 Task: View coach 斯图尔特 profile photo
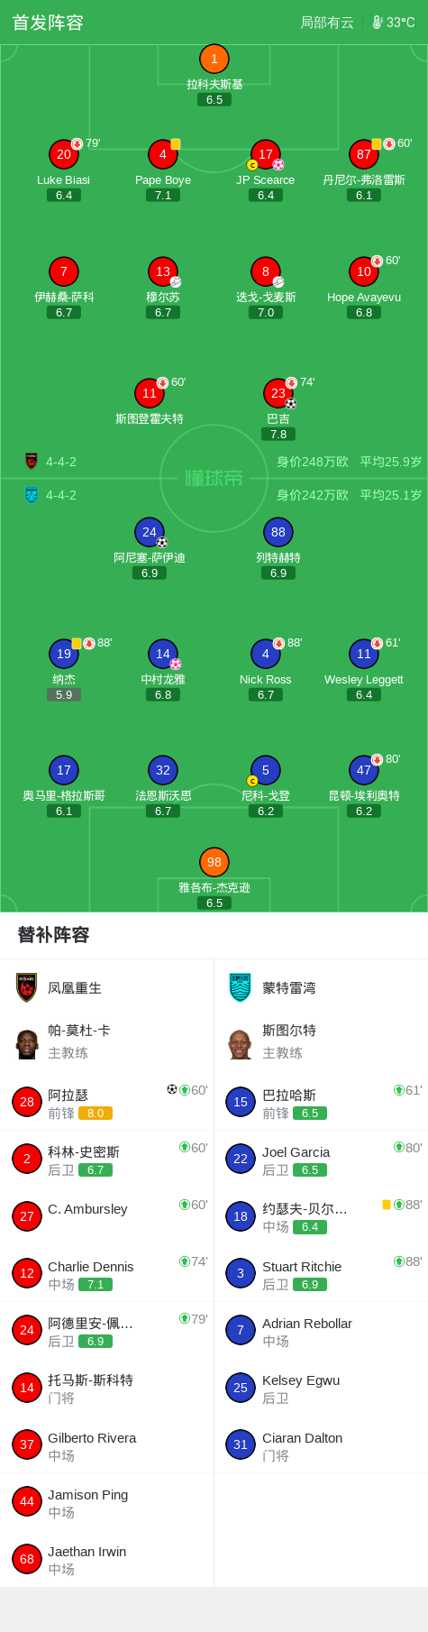tap(240, 1044)
